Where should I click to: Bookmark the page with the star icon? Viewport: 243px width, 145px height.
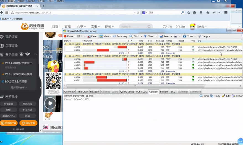(x=189, y=13)
